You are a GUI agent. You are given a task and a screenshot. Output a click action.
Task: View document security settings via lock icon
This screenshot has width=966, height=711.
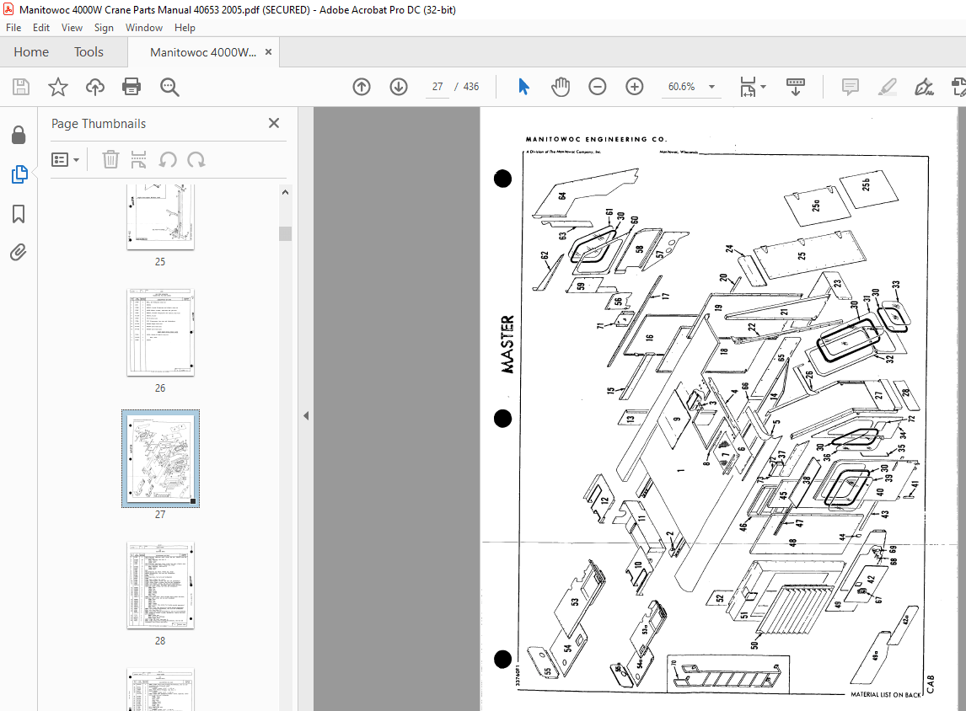(19, 135)
